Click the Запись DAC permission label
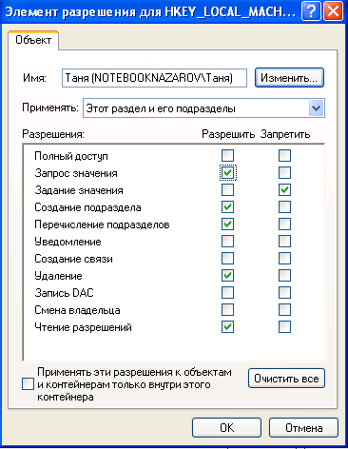 pos(64,293)
